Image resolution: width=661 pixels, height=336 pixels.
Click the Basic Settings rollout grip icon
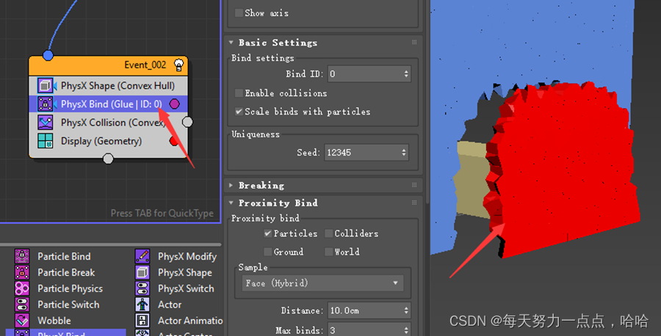tap(414, 42)
